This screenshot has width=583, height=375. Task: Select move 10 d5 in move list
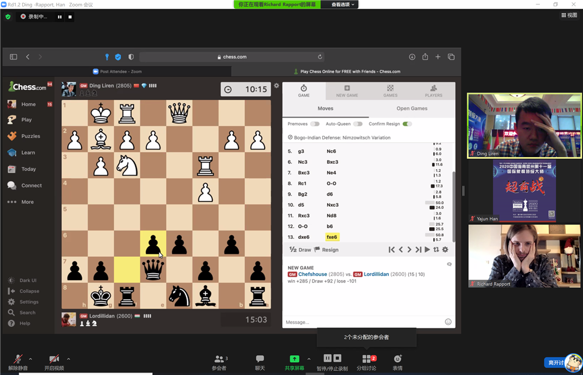[301, 205]
